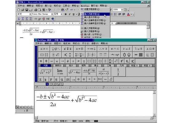Switch to the 三角 tab in MathType
The width and height of the screenshot is (172, 123).
109,66
